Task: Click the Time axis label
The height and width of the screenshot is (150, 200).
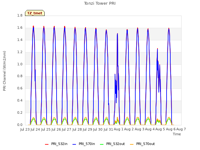Action: (177, 134)
